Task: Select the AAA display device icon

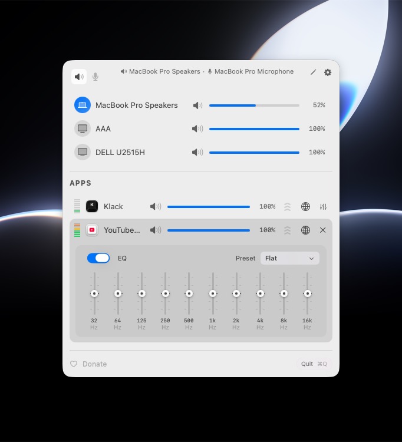Action: (83, 128)
